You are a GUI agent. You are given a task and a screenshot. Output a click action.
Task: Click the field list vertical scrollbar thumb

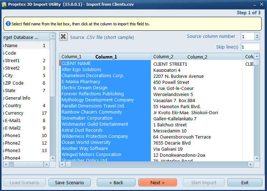click(53, 68)
